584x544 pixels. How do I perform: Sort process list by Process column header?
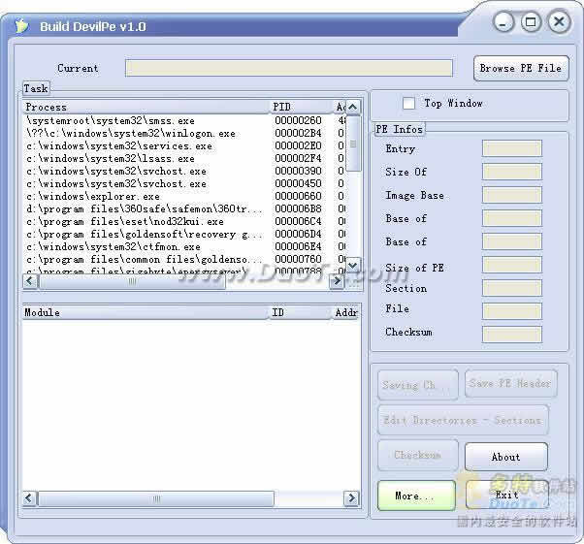(146, 107)
